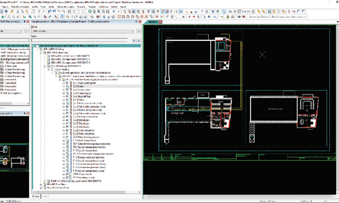The image size is (339, 203).
Task: Switch to the Lista tab in the navigator
Action: (44, 196)
